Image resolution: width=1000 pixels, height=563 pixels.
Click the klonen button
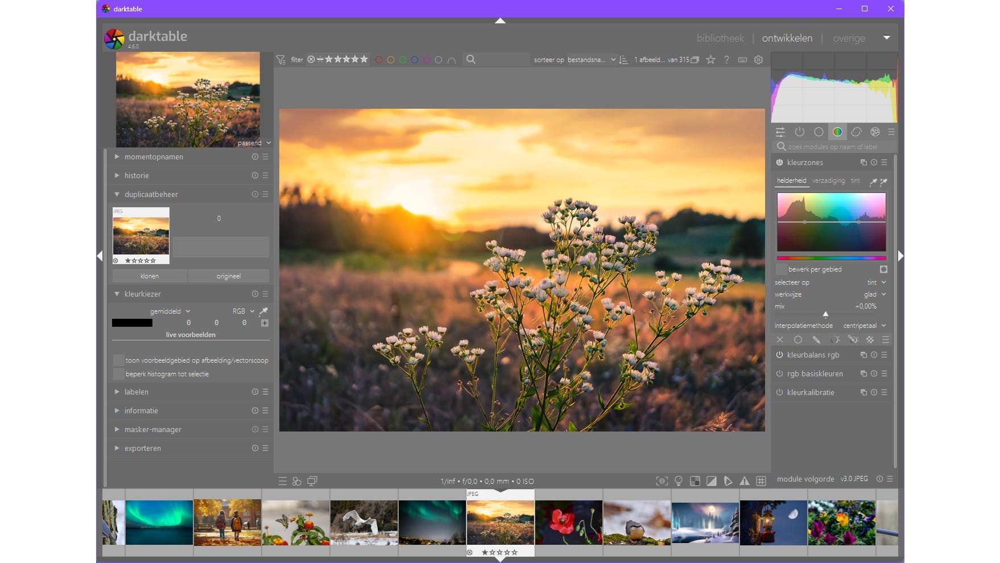pos(150,276)
